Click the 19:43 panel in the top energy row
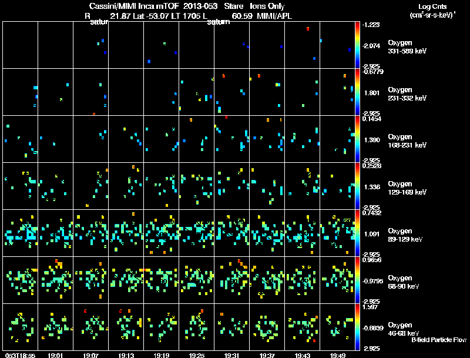Screen dimensions: 470x358 [302, 45]
